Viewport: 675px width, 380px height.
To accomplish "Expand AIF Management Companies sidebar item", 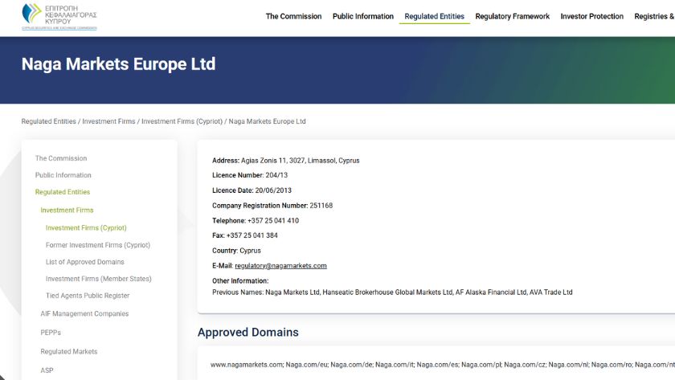I will pos(84,314).
